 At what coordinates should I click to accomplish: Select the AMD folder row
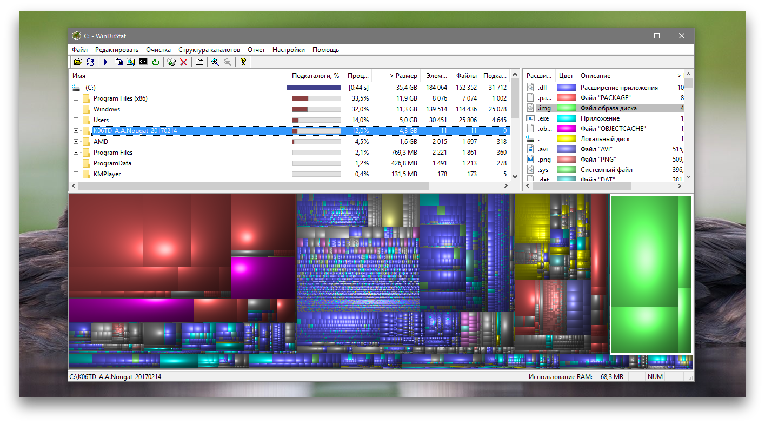click(290, 142)
